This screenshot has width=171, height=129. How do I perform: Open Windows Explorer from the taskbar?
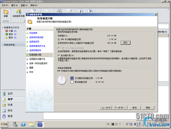tap(32, 124)
